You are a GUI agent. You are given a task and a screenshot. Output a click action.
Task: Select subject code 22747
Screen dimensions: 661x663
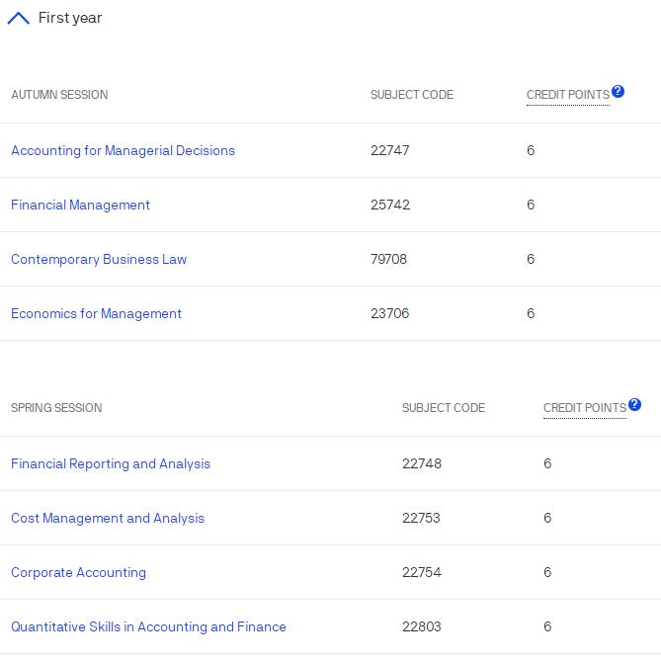click(390, 150)
